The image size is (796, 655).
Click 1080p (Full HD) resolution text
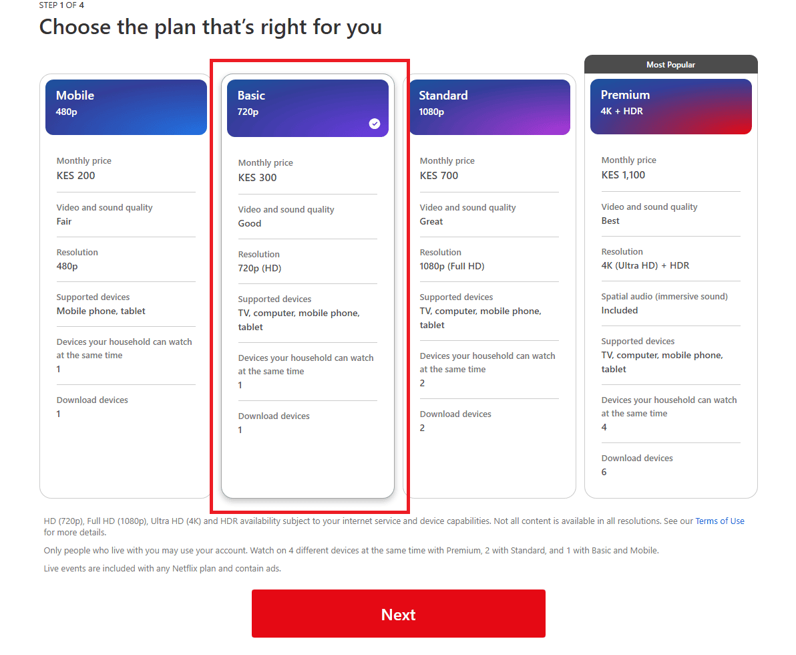point(452,266)
